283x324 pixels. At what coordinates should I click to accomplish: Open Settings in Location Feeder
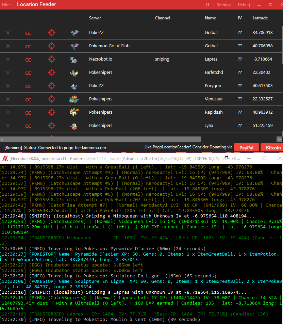[224, 5]
